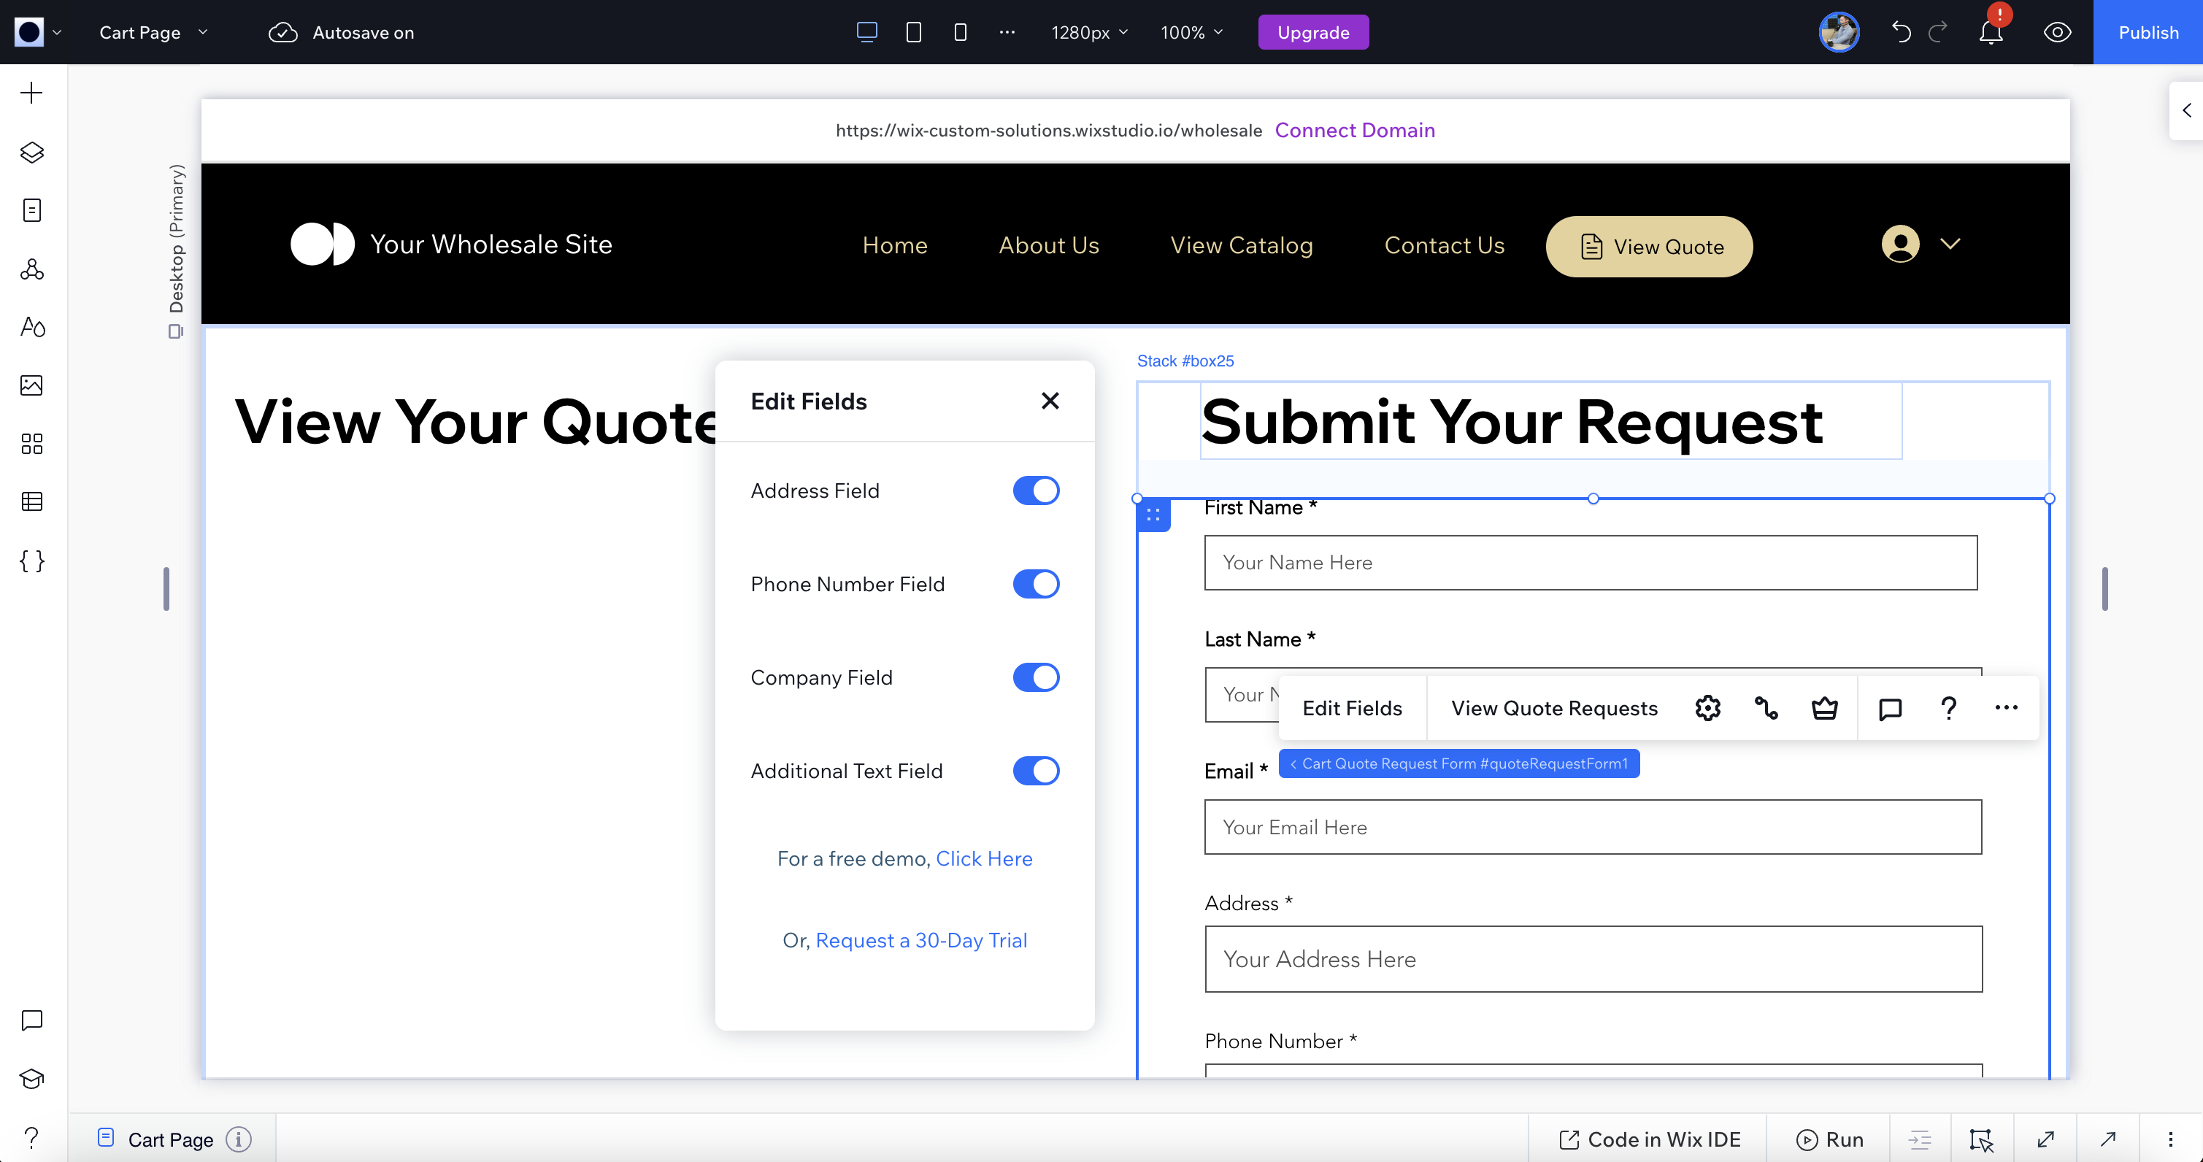Open help from floating toolbar
The image size is (2203, 1162).
1948,708
